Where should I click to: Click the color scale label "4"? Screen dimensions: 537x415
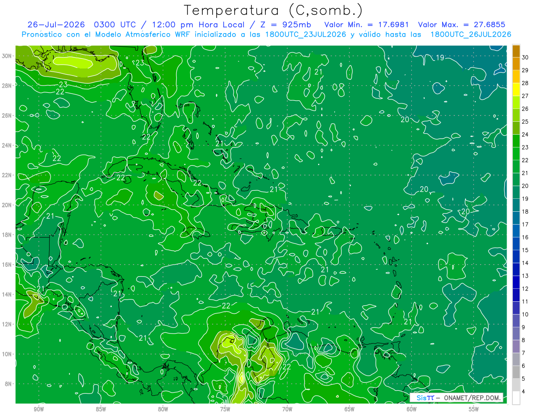coord(524,392)
